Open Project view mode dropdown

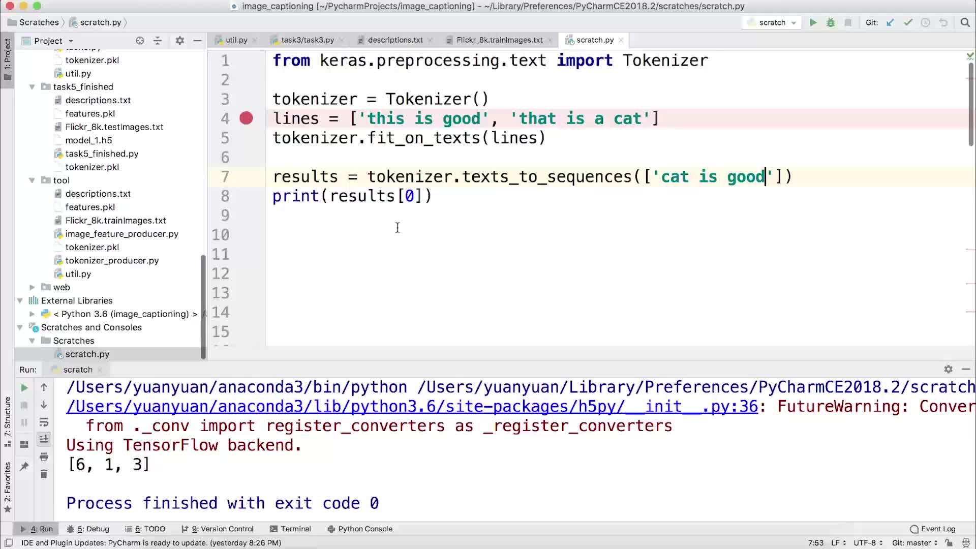pyautogui.click(x=49, y=41)
